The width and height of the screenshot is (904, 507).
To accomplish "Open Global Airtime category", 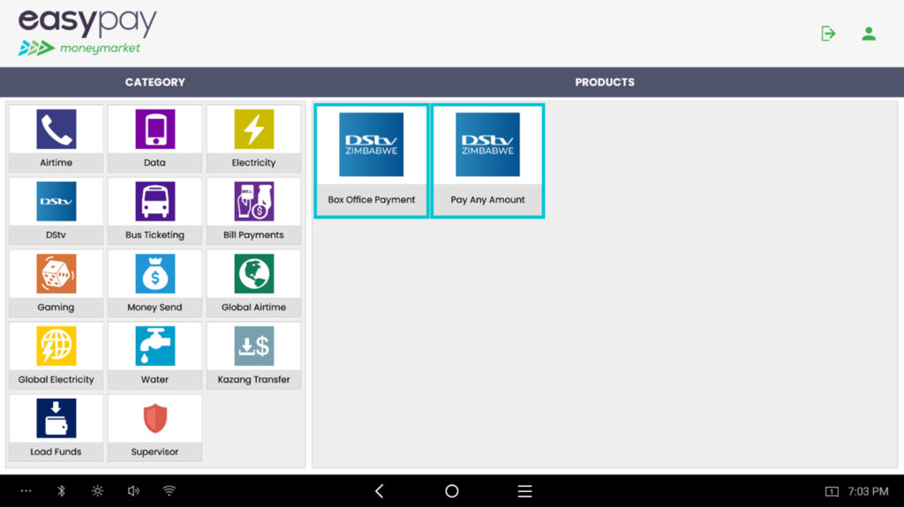I will coord(253,283).
